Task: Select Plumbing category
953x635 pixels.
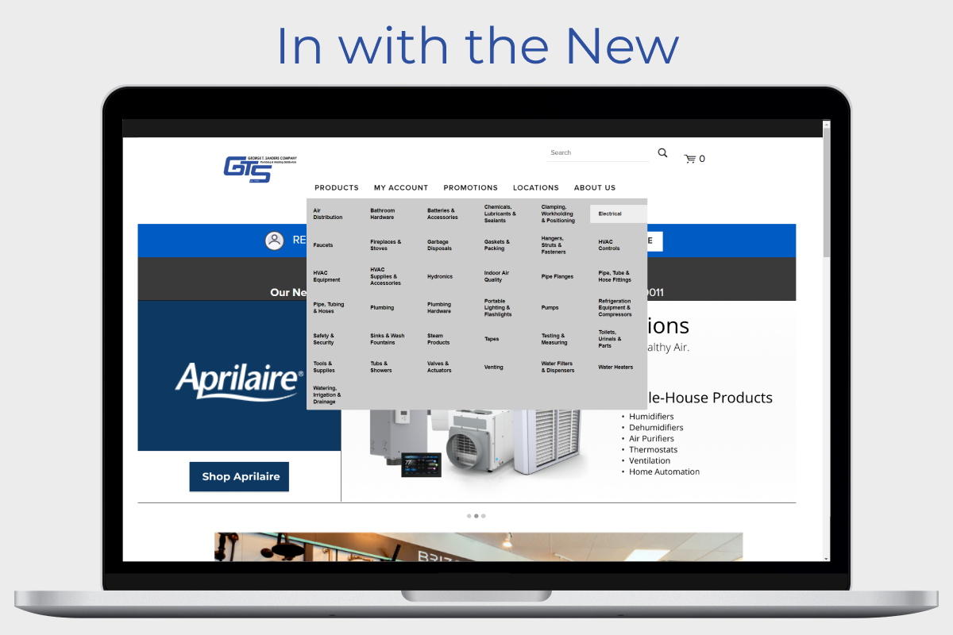Action: 382,308
